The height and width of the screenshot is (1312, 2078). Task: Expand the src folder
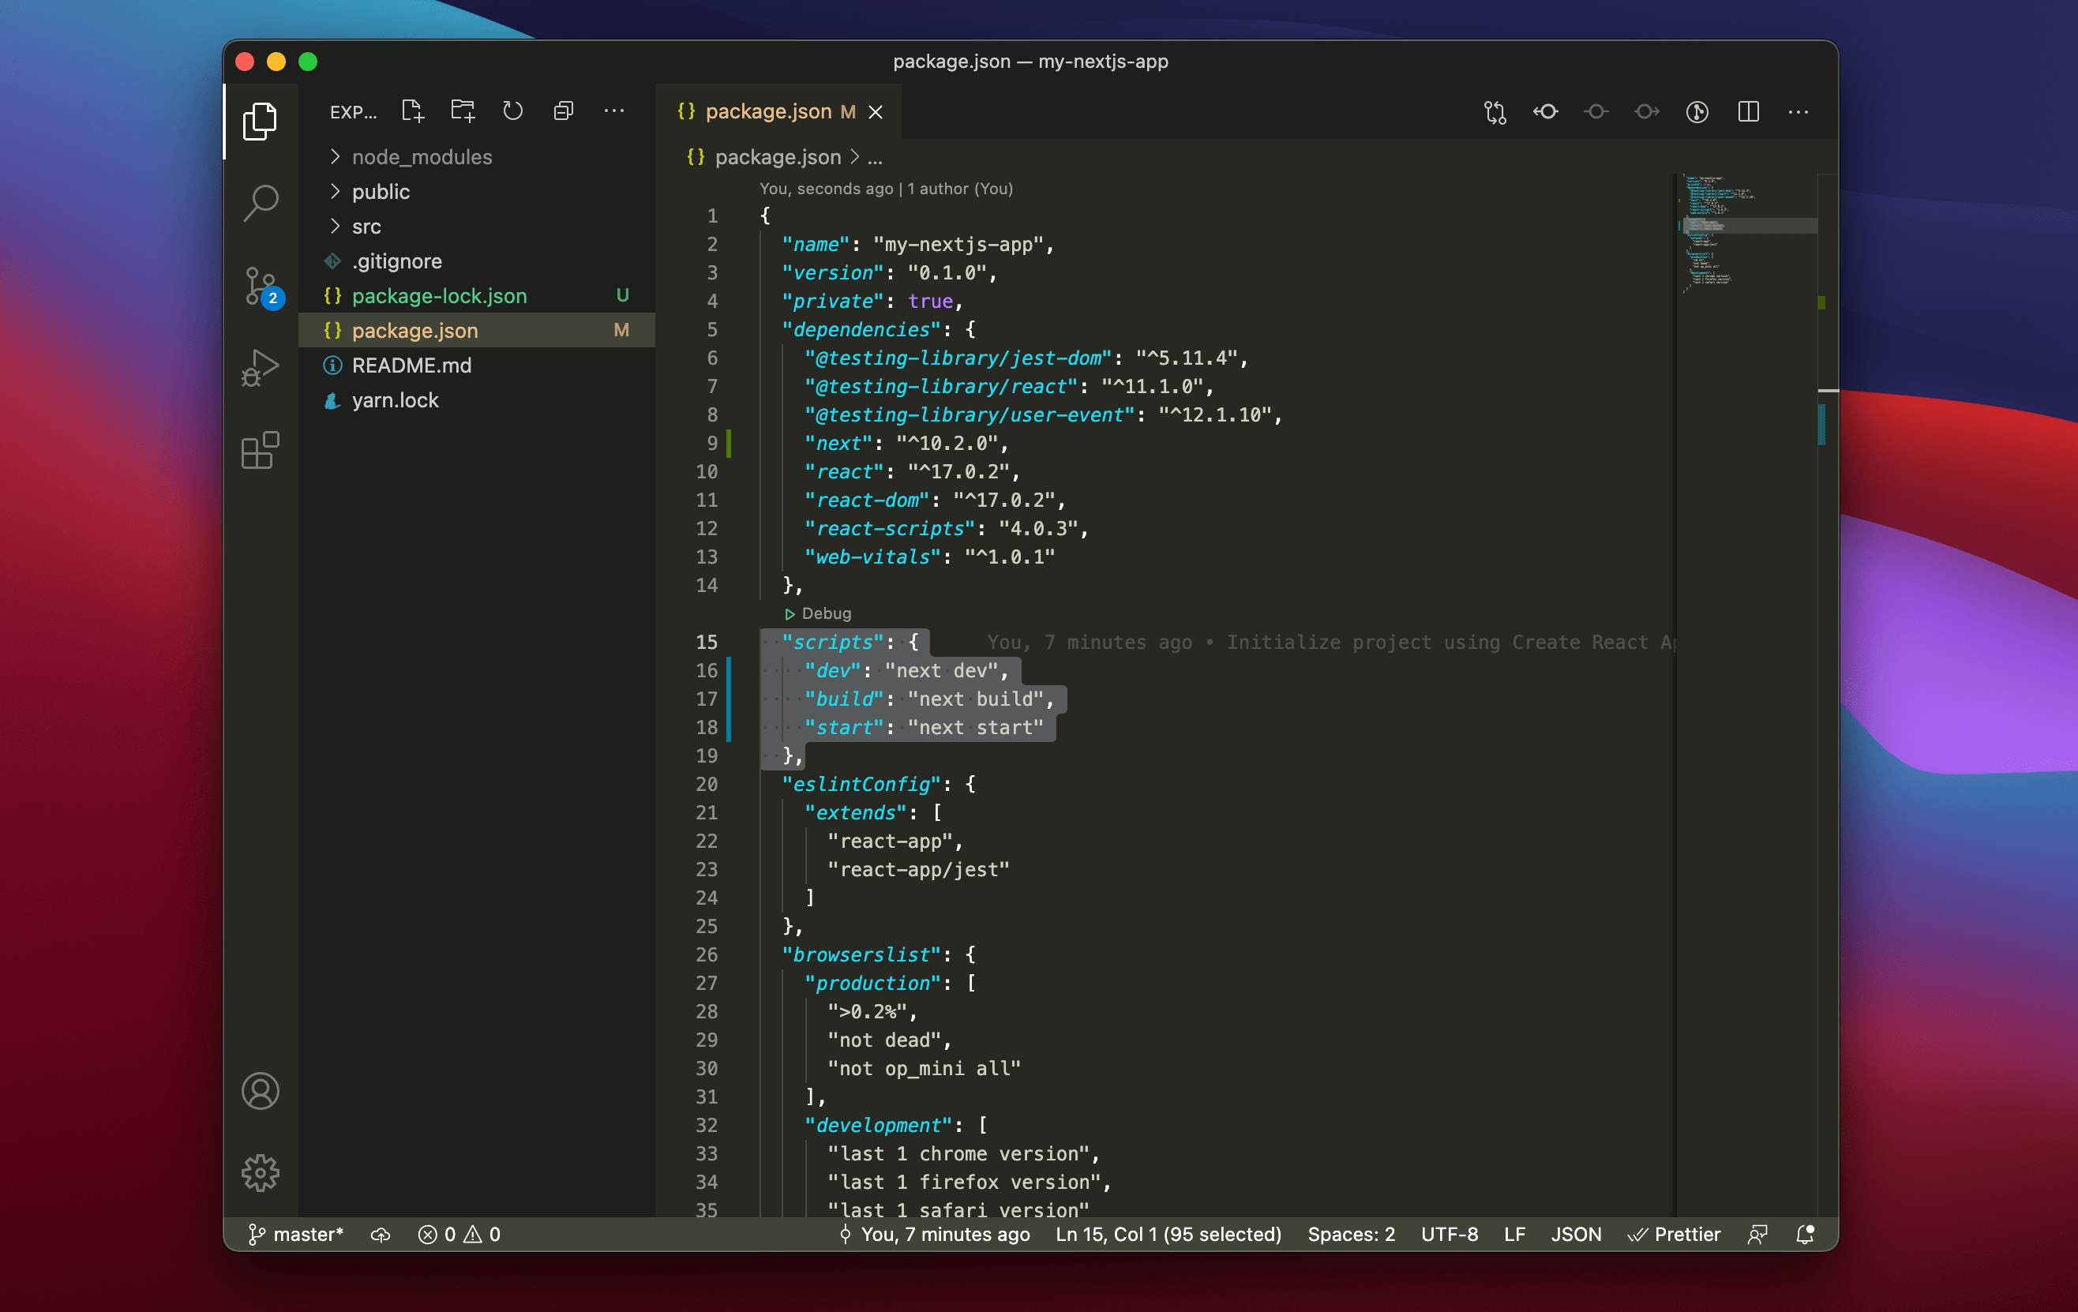pyautogui.click(x=366, y=226)
